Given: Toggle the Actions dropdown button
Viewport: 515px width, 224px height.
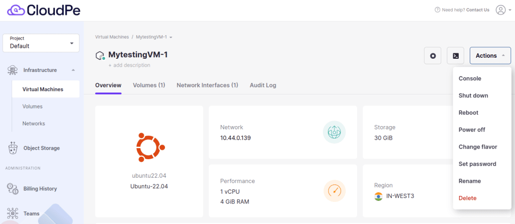Looking at the screenshot, I should tap(490, 56).
